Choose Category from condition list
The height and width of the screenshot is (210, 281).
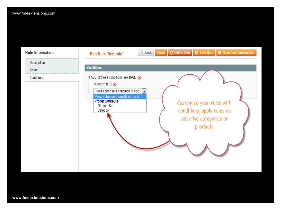(x=103, y=110)
